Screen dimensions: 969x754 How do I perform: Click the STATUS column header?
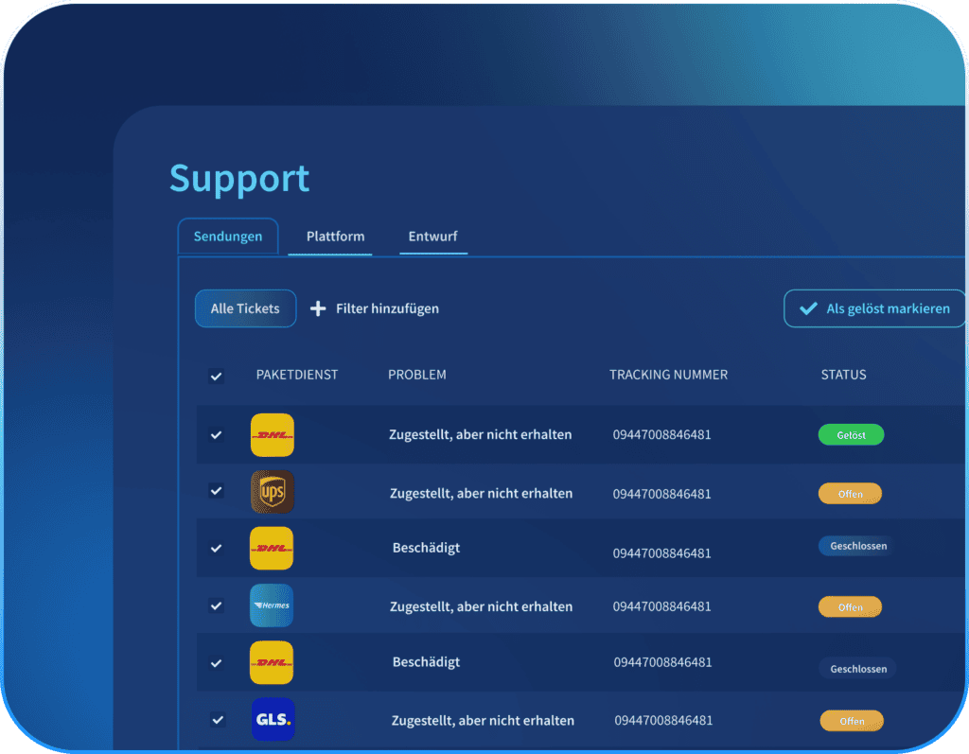pyautogui.click(x=843, y=375)
